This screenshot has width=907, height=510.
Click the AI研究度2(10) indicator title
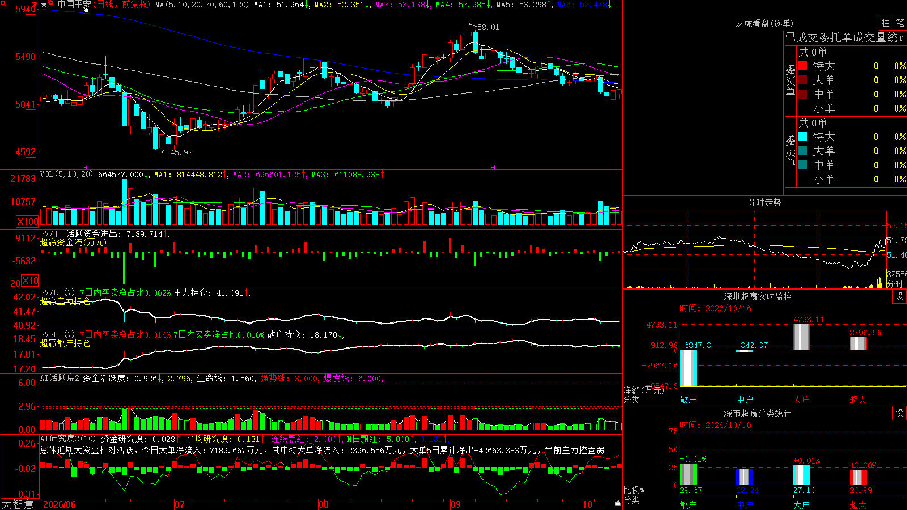click(68, 439)
